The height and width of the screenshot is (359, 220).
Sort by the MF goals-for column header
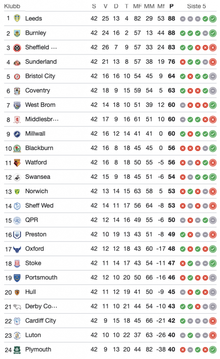[x=137, y=6]
